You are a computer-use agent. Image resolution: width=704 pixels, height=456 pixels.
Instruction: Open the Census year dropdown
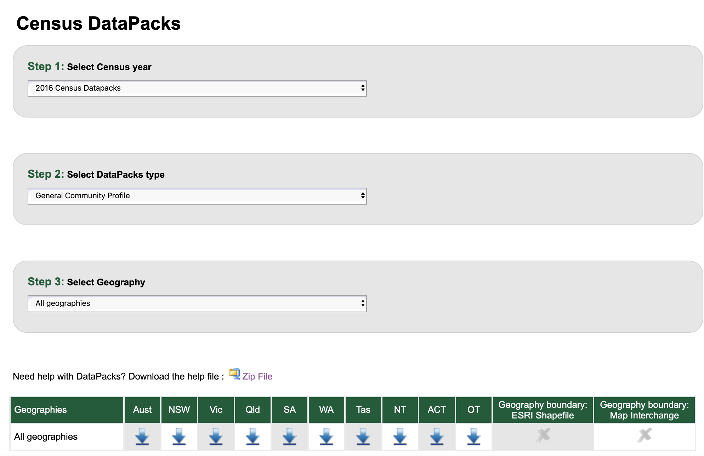pos(197,88)
